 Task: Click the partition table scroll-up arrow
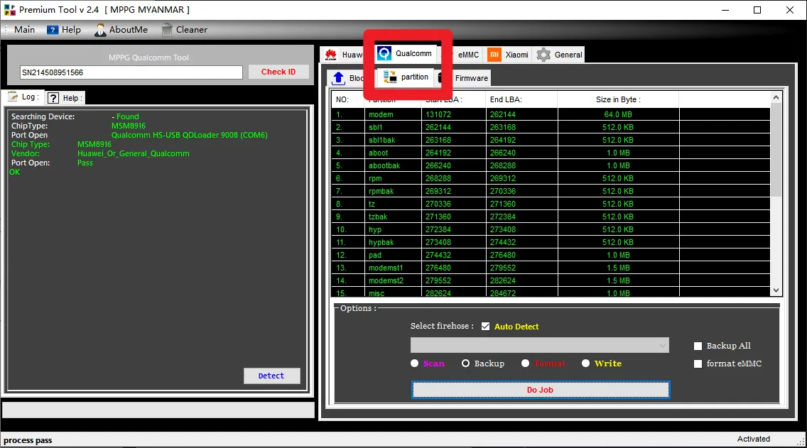pos(776,97)
